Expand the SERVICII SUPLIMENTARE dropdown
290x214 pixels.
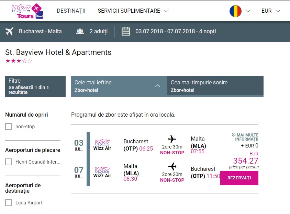133,11
